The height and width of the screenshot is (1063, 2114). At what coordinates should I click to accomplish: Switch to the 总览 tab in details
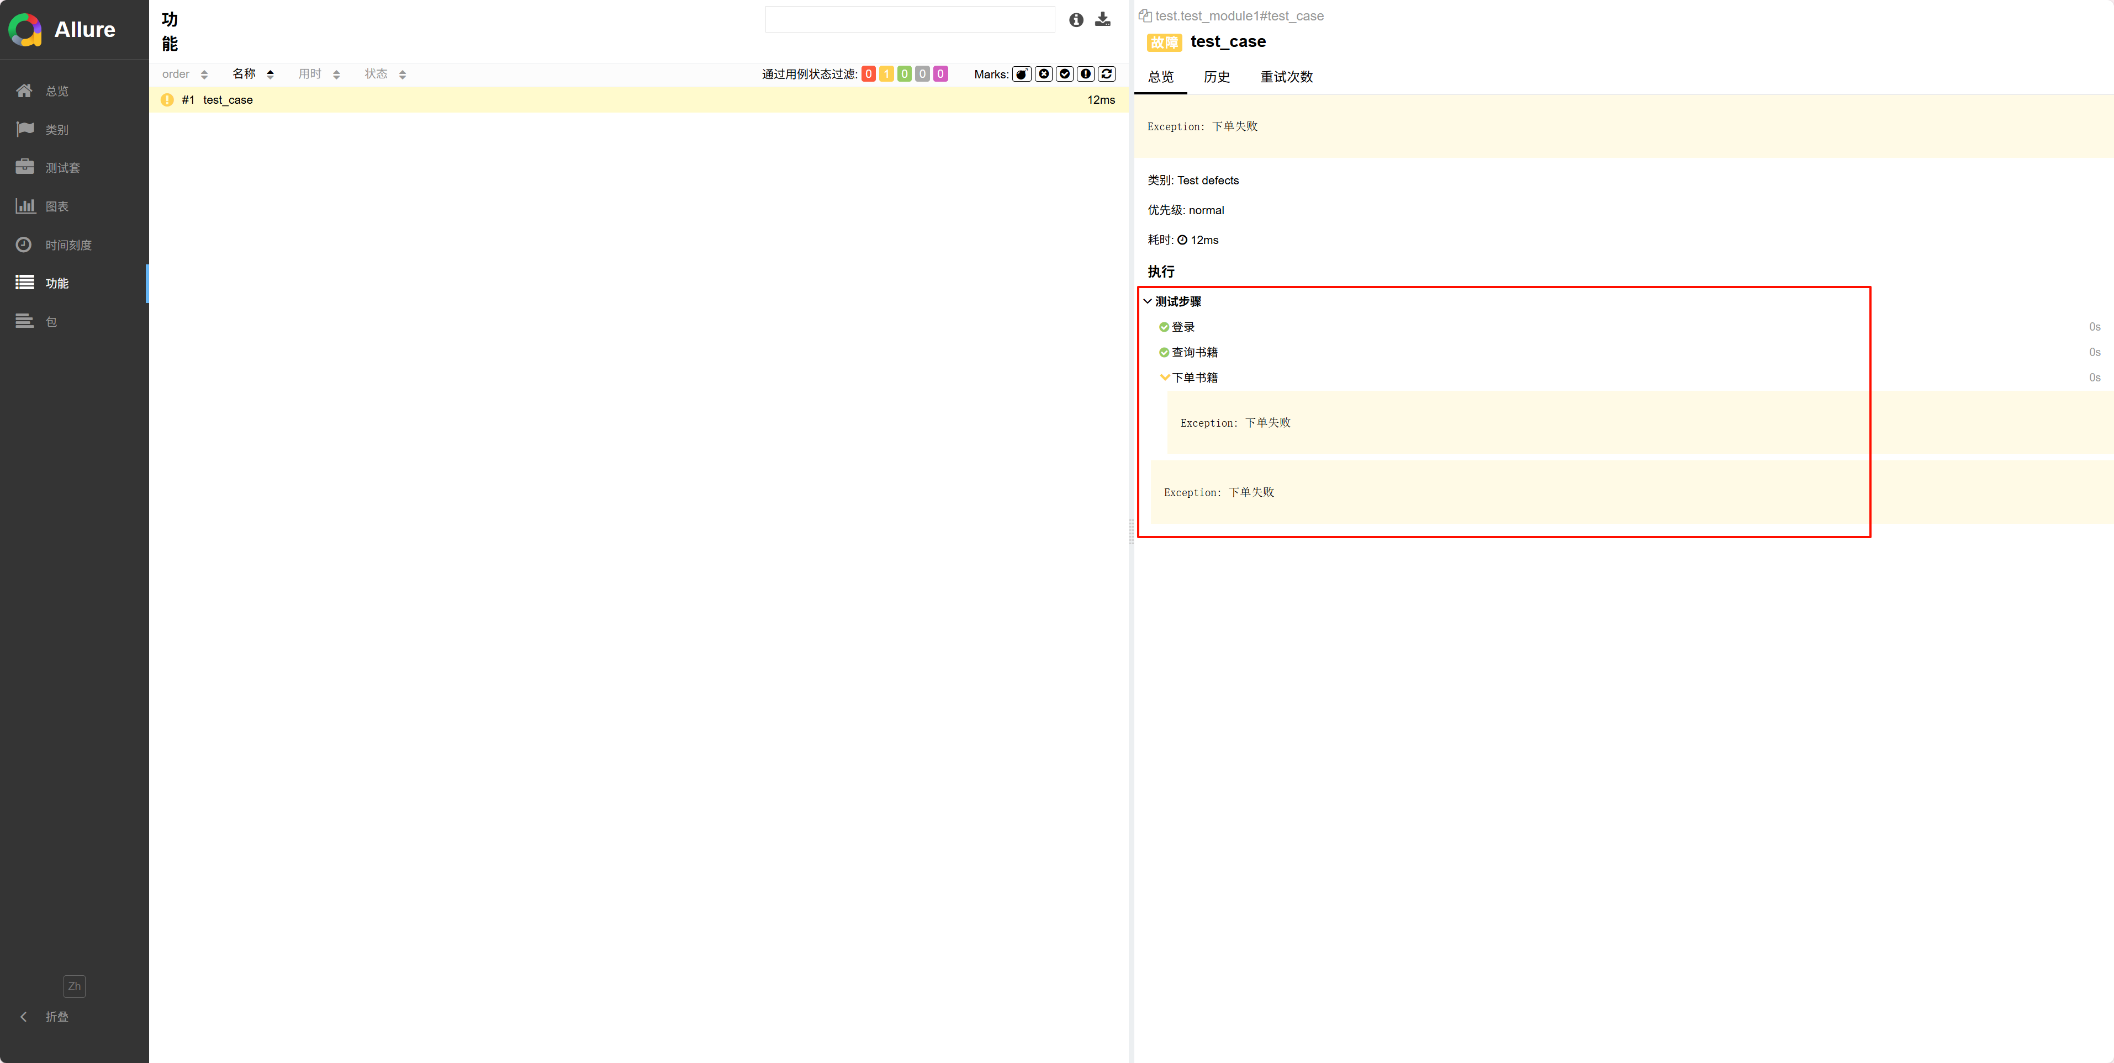(x=1160, y=77)
